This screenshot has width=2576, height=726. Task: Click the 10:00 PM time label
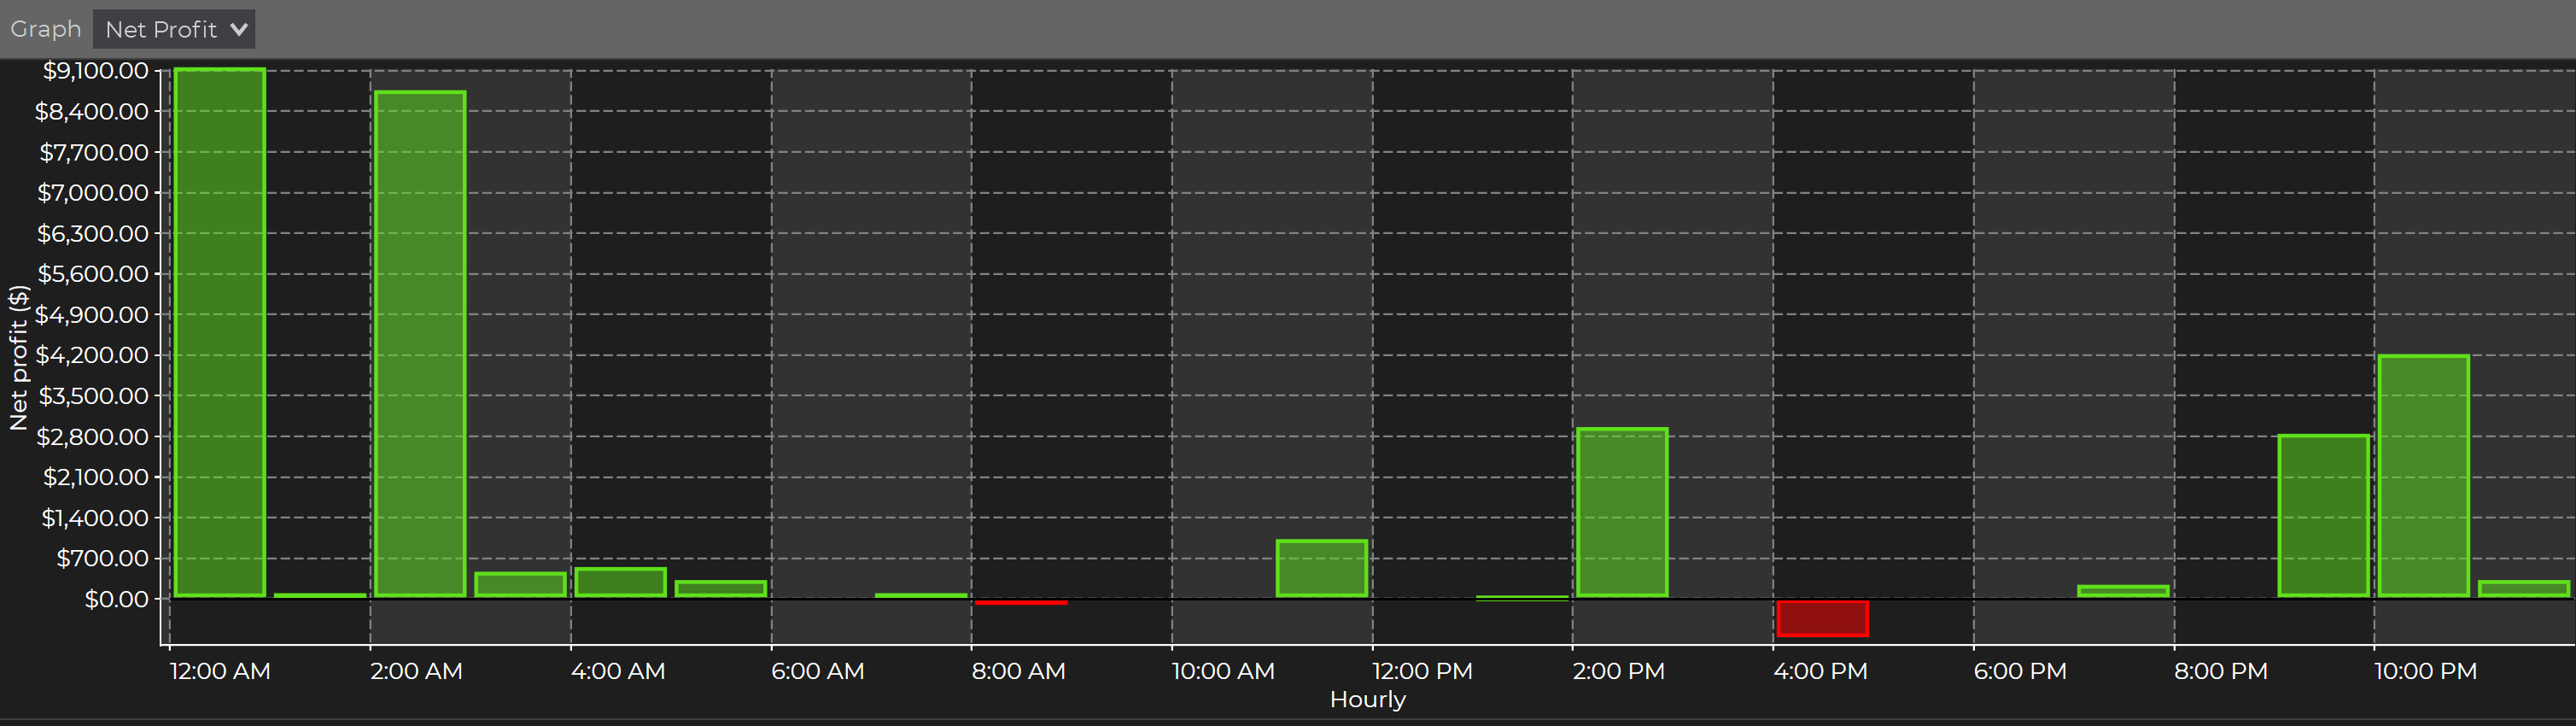coord(2426,671)
